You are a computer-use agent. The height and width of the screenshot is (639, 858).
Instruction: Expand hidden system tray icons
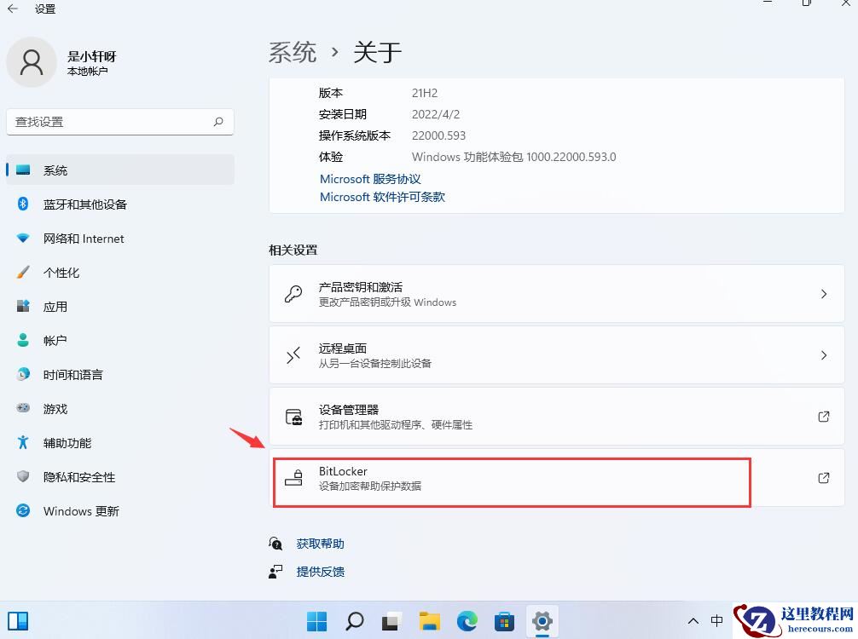693,620
